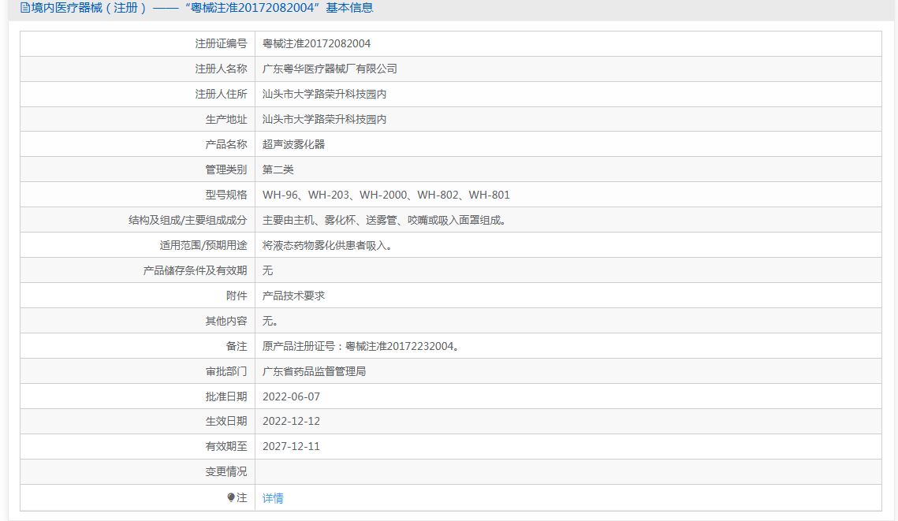Click the 审批部门 label
Viewport: 898px width, 521px height.
tap(226, 371)
